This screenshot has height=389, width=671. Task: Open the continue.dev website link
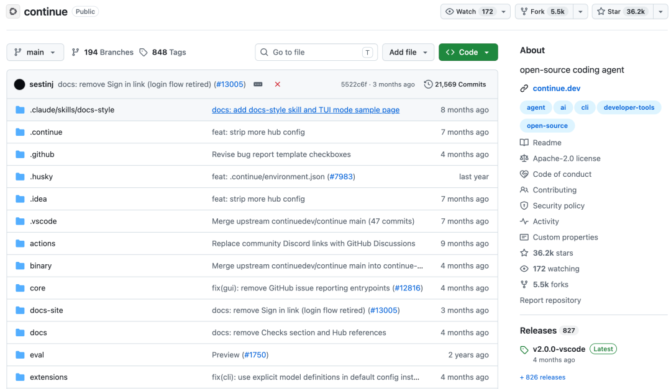tap(556, 88)
